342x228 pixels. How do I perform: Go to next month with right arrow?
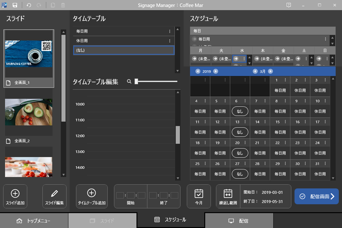[270, 71]
